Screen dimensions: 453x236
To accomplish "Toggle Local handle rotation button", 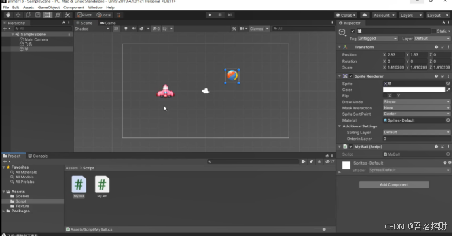I will point(103,15).
